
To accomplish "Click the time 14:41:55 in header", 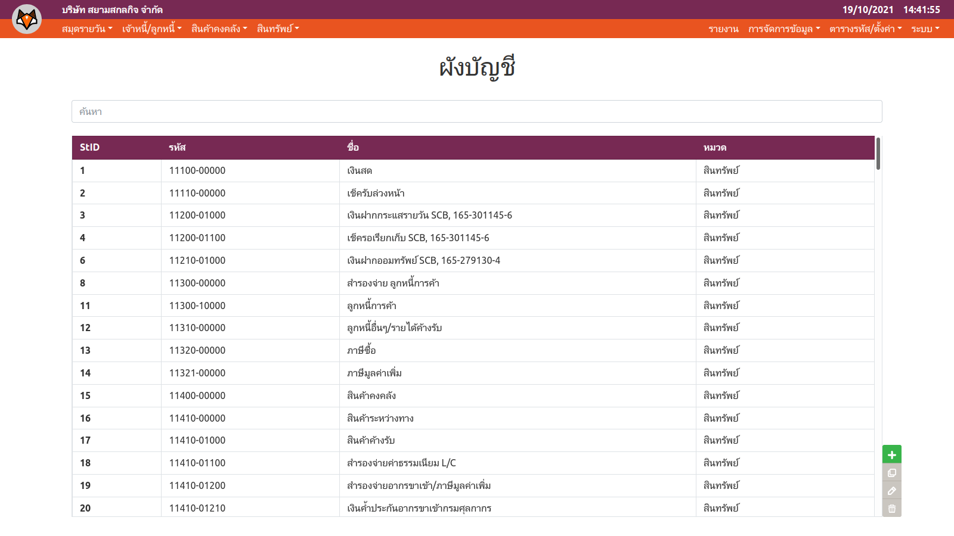I will [x=921, y=10].
